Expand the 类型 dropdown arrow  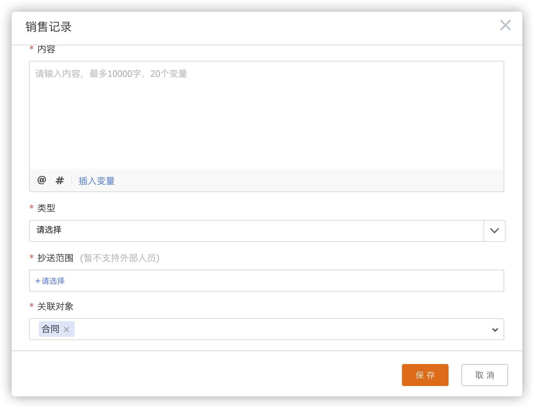click(494, 231)
